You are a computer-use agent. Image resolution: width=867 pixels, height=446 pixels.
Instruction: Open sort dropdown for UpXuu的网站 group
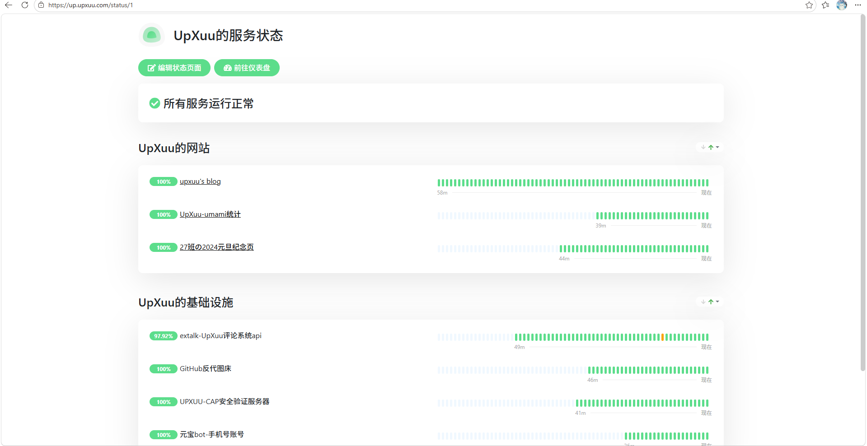pyautogui.click(x=710, y=147)
